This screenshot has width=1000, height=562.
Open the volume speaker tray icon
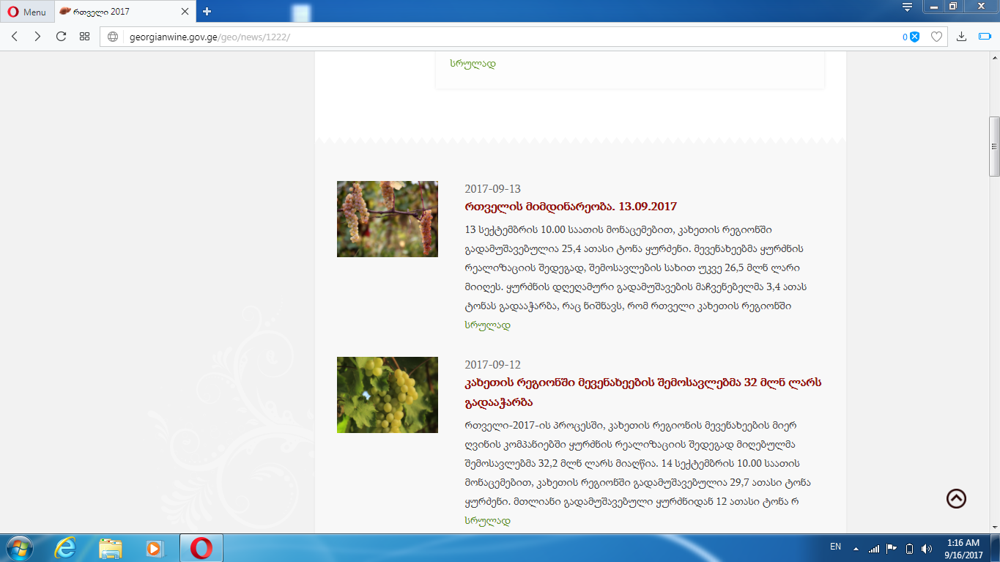[927, 548]
